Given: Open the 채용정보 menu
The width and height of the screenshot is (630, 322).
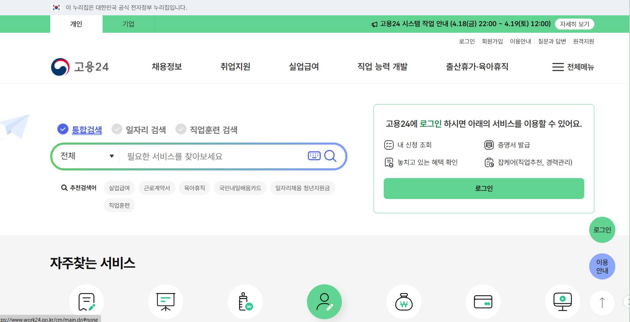Looking at the screenshot, I should 167,67.
